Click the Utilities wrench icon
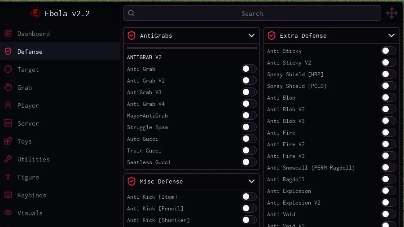 click(8, 159)
